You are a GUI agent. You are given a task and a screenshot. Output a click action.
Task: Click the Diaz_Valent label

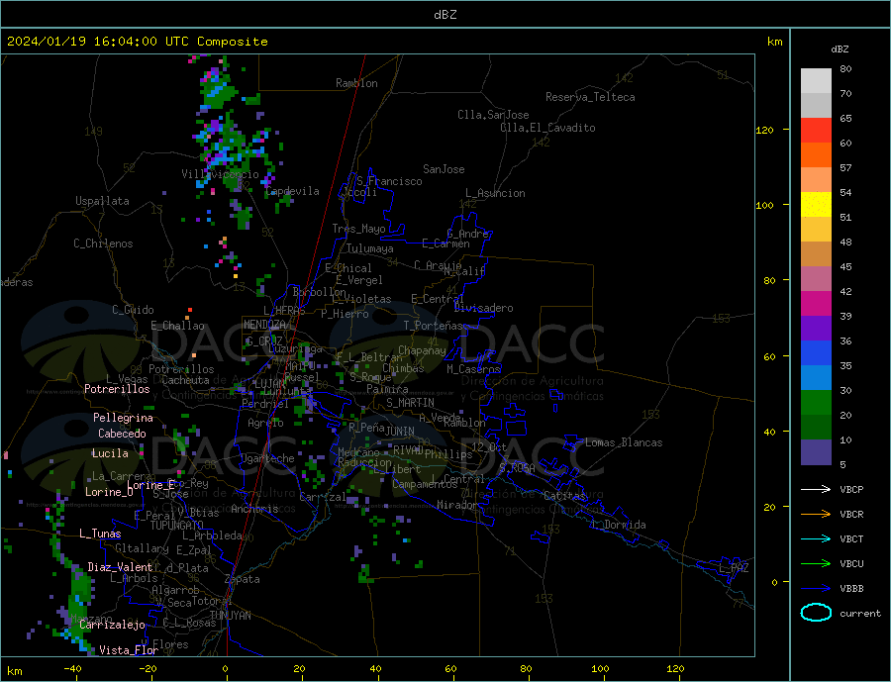coord(120,566)
